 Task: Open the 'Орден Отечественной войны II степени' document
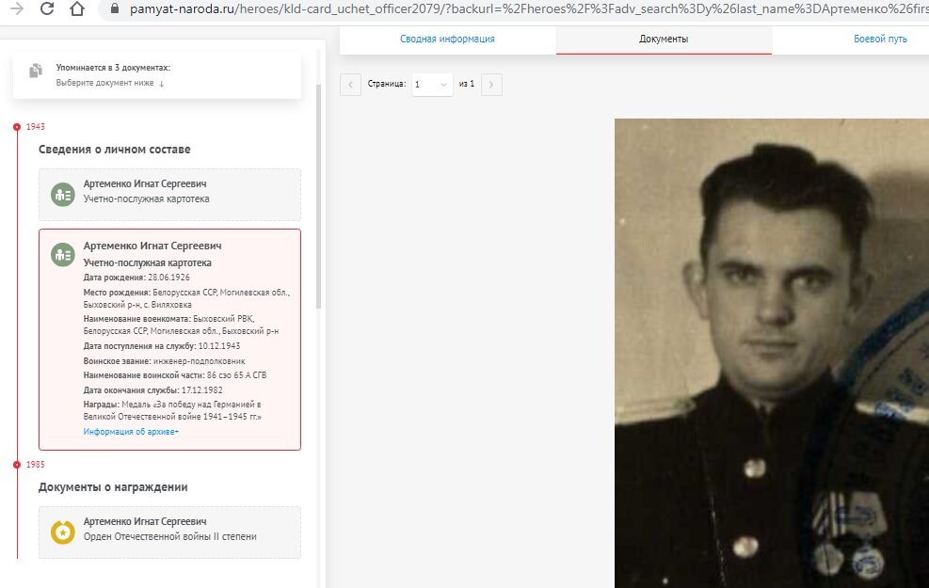(169, 532)
